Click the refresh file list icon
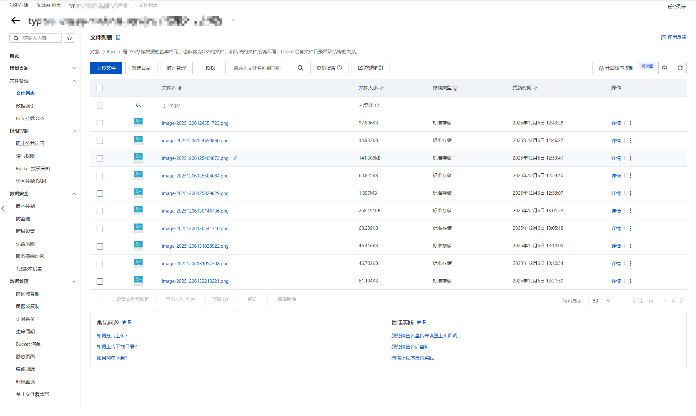The width and height of the screenshot is (696, 416). click(x=680, y=68)
